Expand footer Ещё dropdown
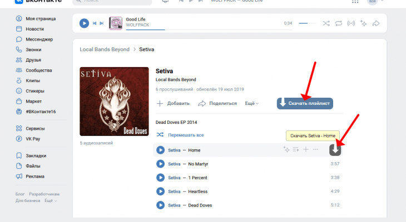Viewport: 406px width, 222px height. 51,200
